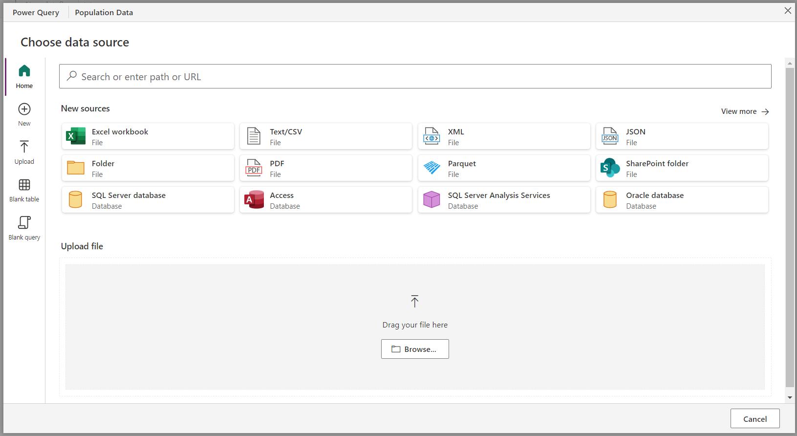Close the Power Query dialog
Viewport: 797px width, 436px height.
click(788, 11)
